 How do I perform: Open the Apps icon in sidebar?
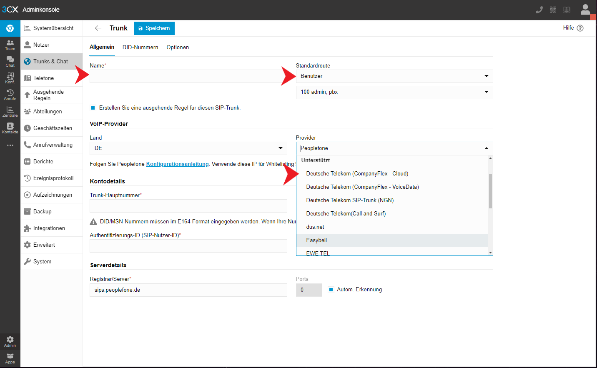pos(10,358)
